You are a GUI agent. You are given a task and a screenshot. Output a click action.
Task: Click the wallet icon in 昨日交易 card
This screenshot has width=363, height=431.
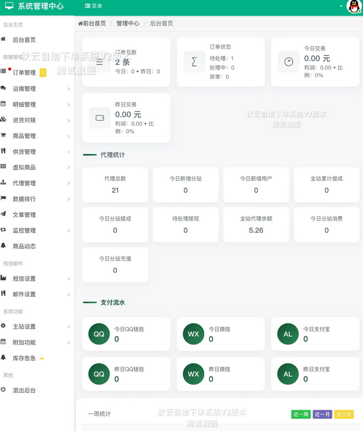pyautogui.click(x=100, y=118)
